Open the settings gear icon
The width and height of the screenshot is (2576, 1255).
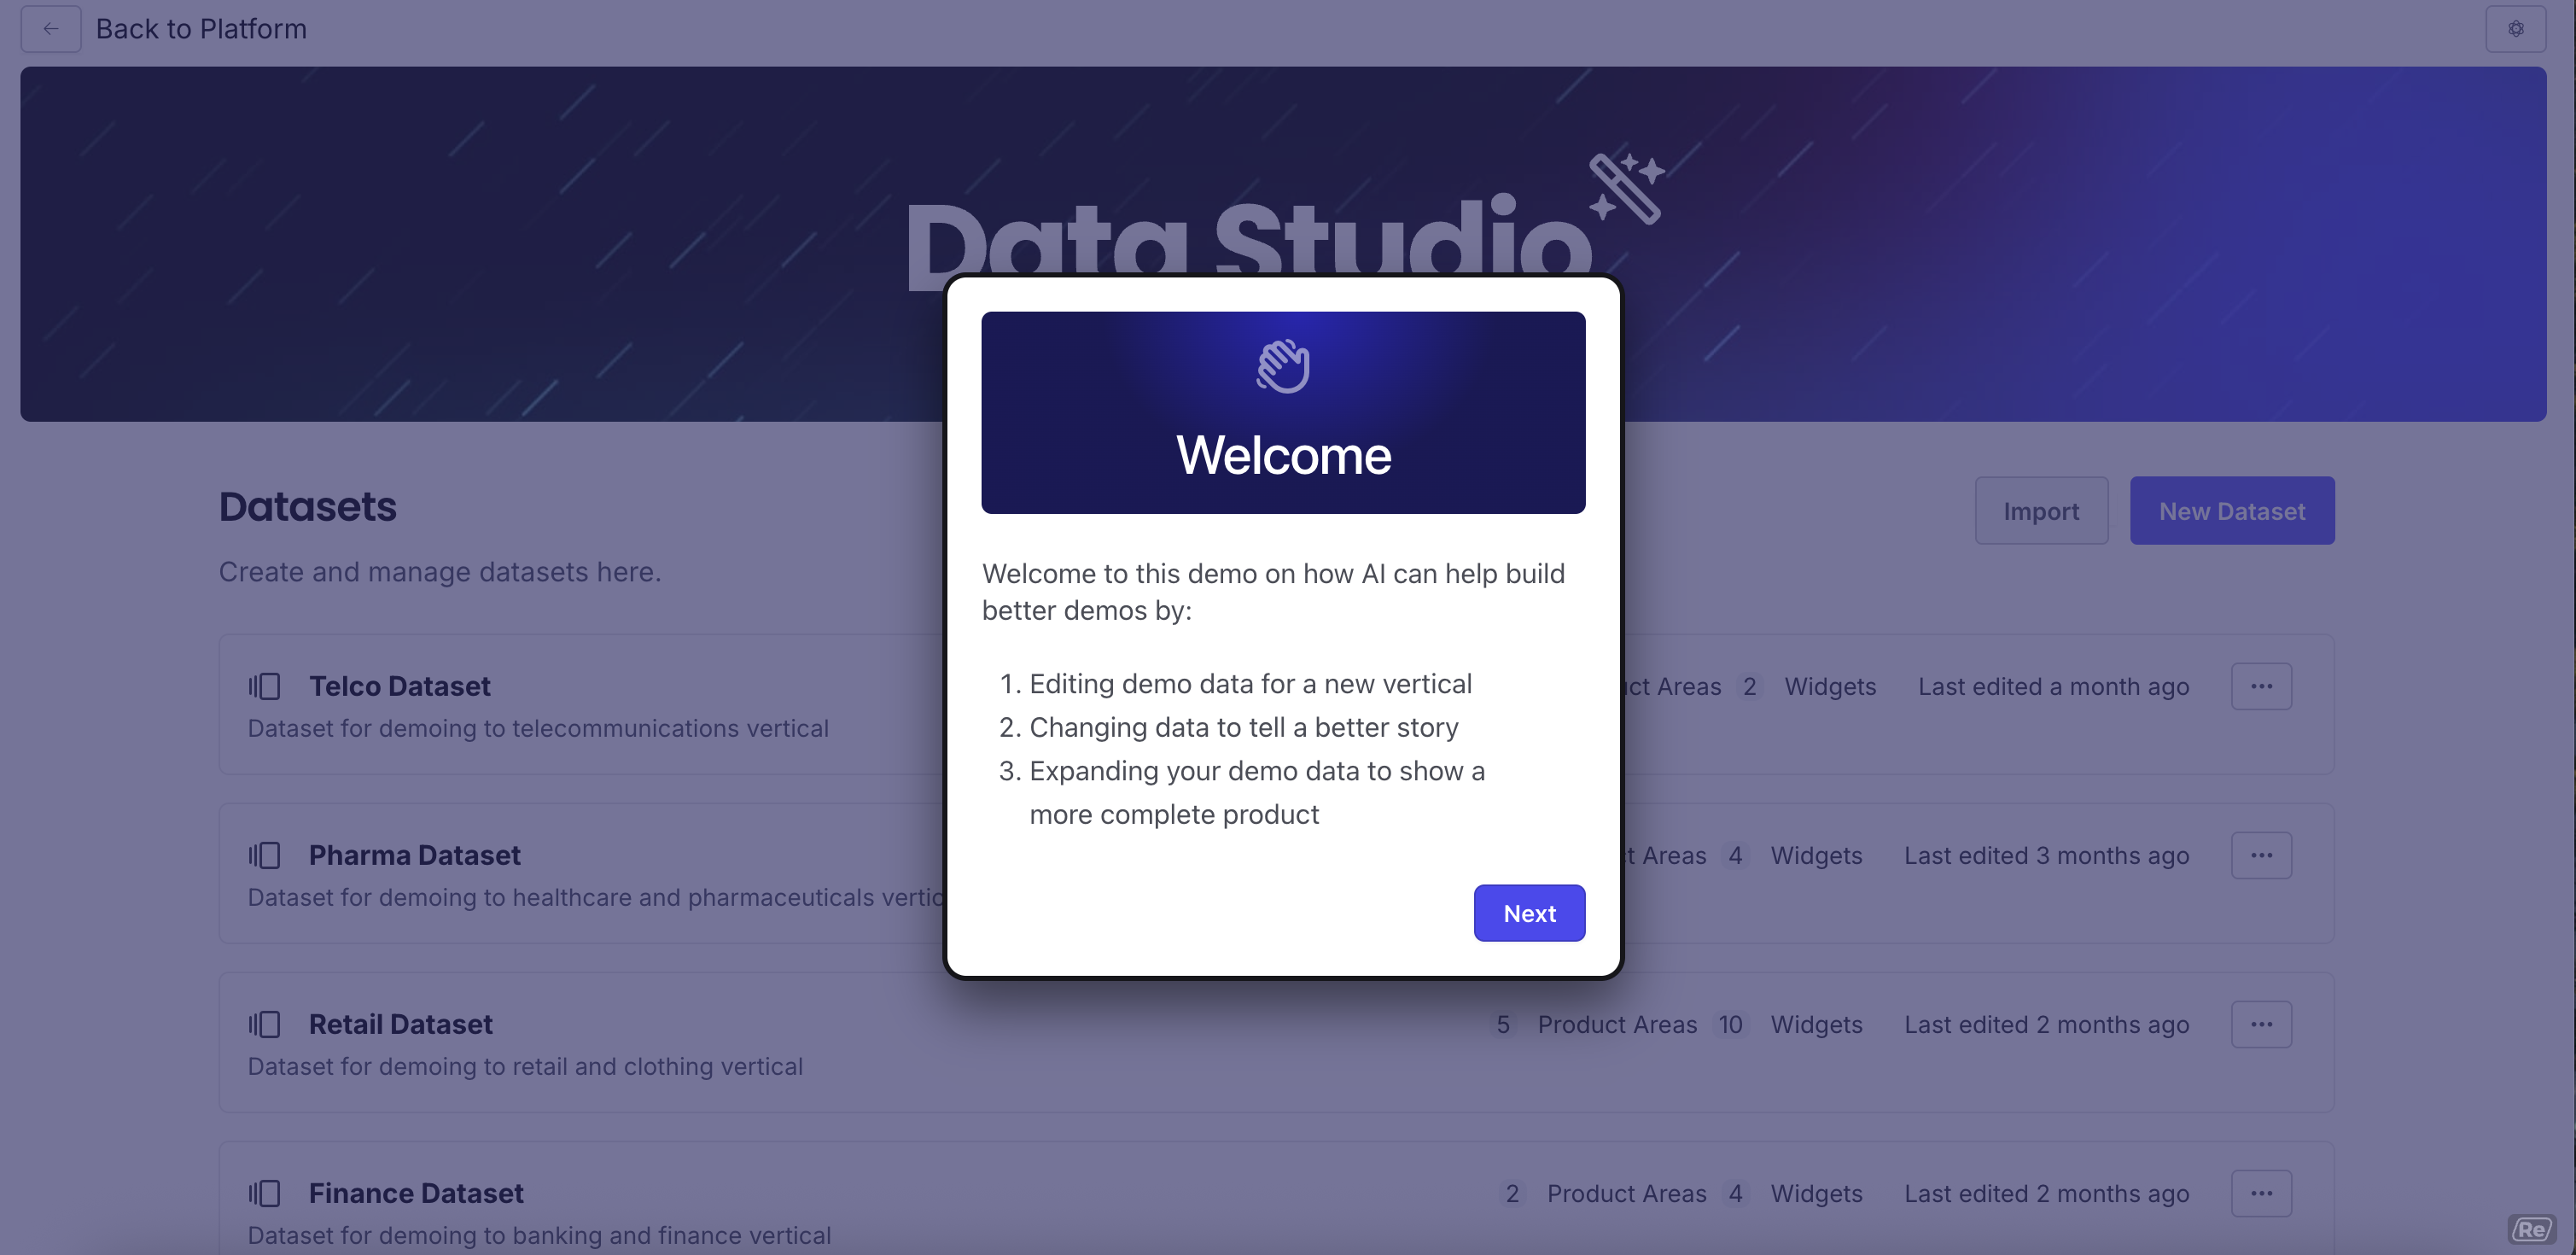click(x=2516, y=29)
